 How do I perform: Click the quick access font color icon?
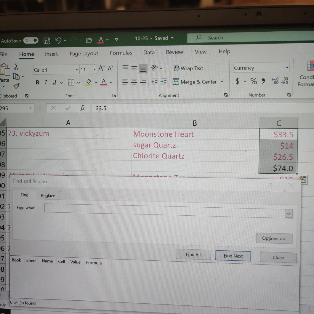[x=101, y=40]
